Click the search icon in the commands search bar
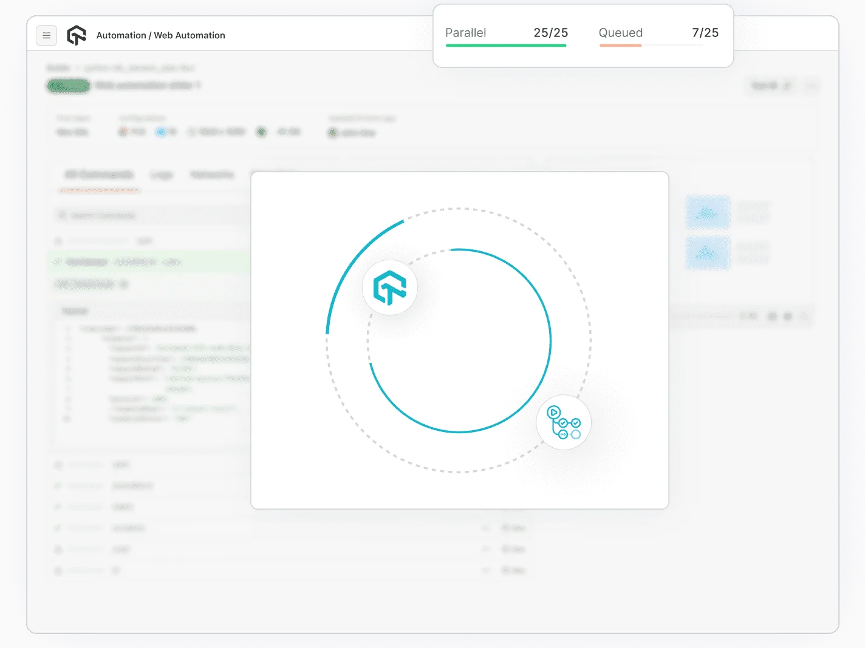 (x=61, y=215)
